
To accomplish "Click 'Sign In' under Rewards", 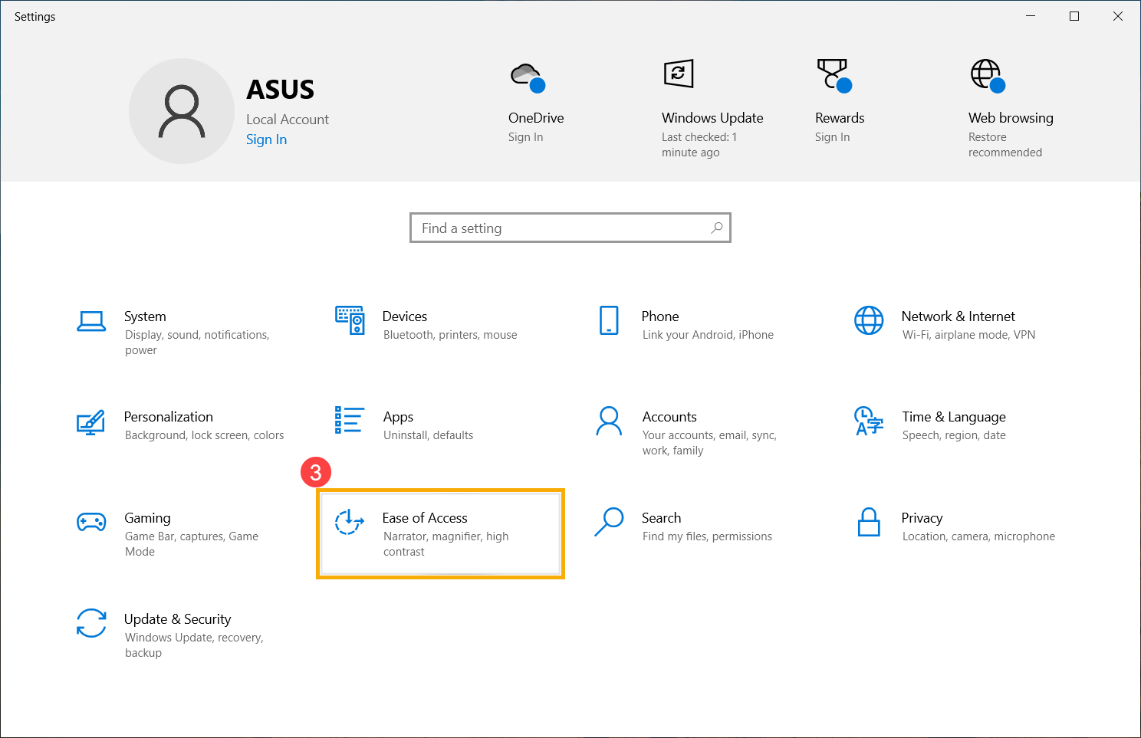I will 832,137.
